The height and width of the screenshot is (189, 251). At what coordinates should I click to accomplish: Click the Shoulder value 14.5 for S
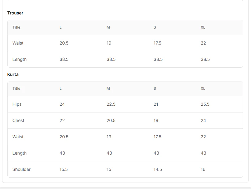[158, 169]
